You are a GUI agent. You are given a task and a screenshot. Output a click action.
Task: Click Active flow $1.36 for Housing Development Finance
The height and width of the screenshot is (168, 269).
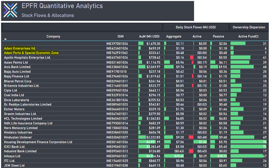tap(203, 142)
